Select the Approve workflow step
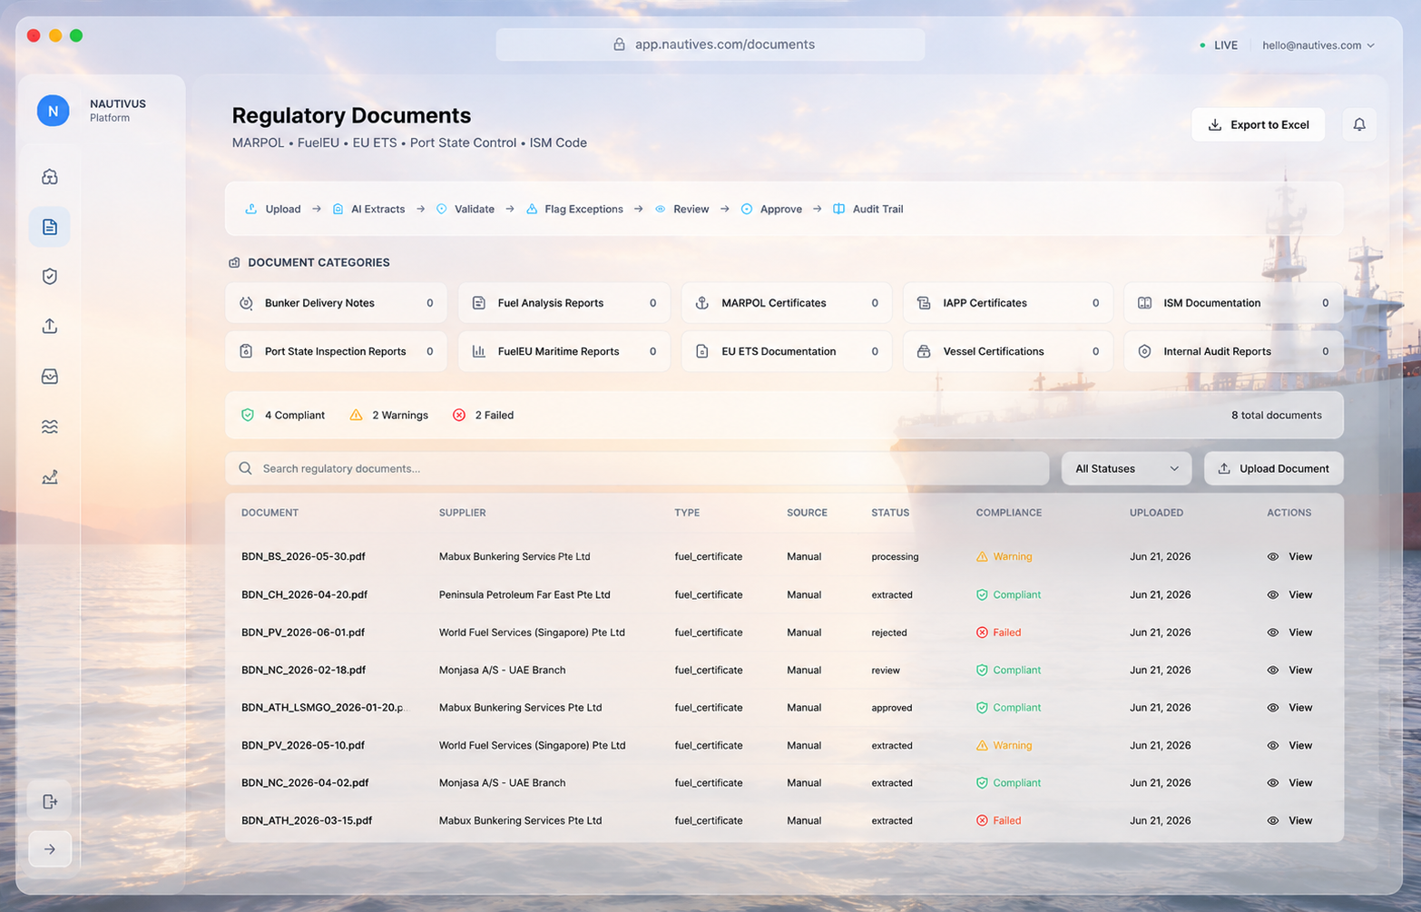This screenshot has width=1421, height=912. [771, 209]
